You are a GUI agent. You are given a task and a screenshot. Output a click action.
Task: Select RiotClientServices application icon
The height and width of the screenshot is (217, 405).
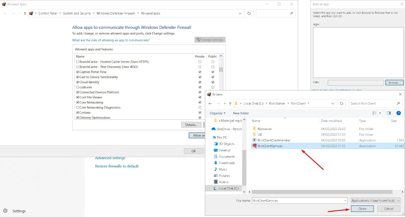(254, 146)
